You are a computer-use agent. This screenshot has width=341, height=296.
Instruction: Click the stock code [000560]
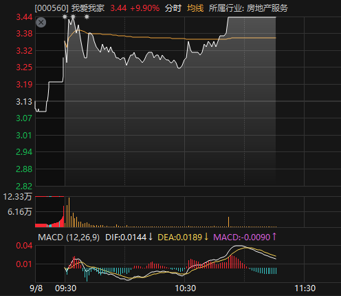tap(52, 8)
